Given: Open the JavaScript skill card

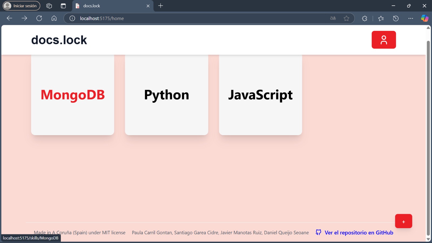Looking at the screenshot, I should tap(261, 95).
